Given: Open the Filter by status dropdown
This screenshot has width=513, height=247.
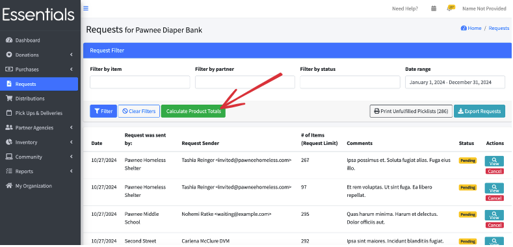Looking at the screenshot, I should pyautogui.click(x=350, y=82).
